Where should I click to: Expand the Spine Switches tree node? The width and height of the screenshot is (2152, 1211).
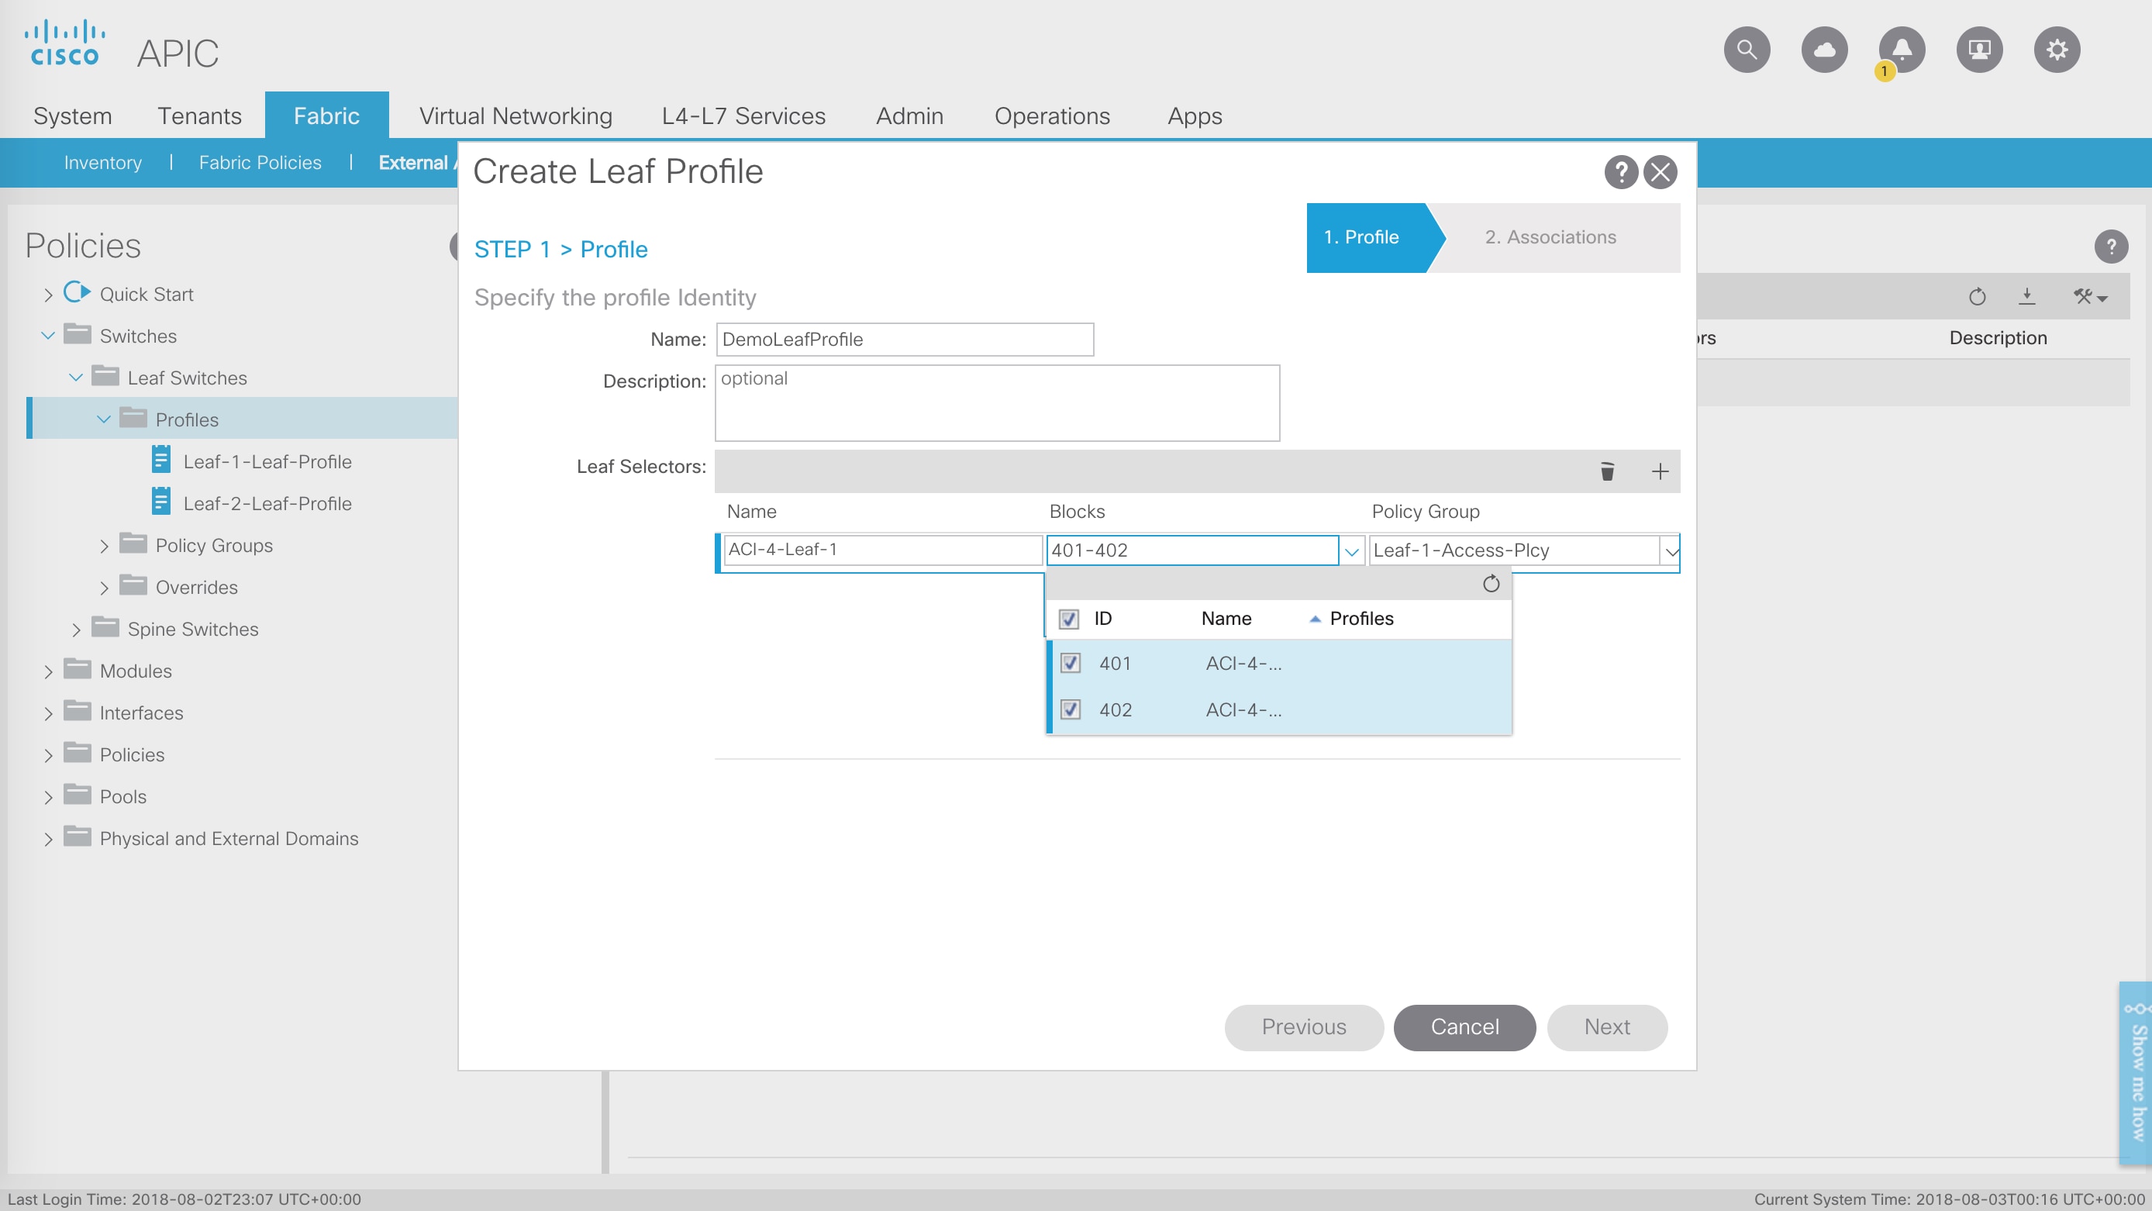point(76,630)
